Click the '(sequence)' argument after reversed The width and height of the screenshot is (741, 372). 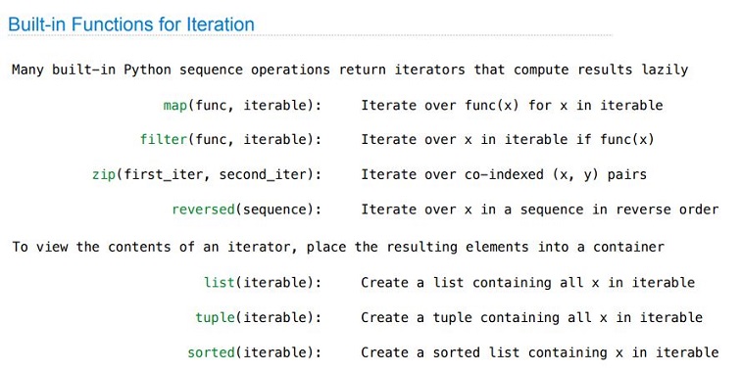click(x=275, y=209)
